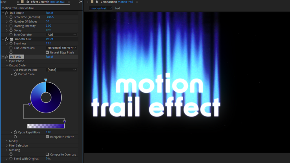The height and width of the screenshot is (163, 290).
Task: Toggle stopwatch for Blend With Original
Action: [11, 159]
